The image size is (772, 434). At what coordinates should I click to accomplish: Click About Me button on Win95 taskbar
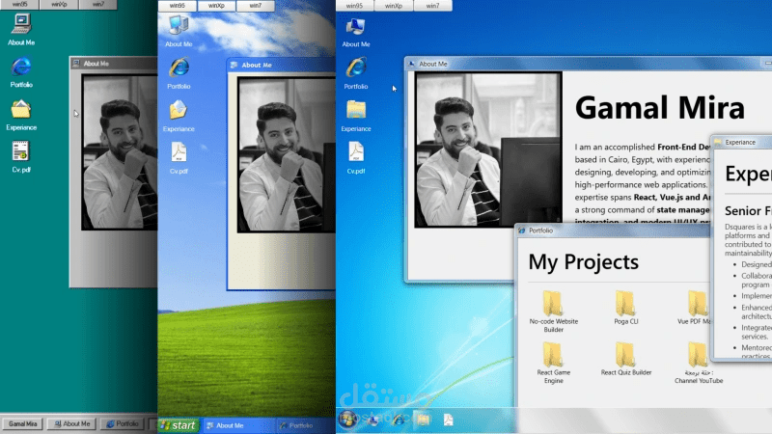click(x=72, y=423)
